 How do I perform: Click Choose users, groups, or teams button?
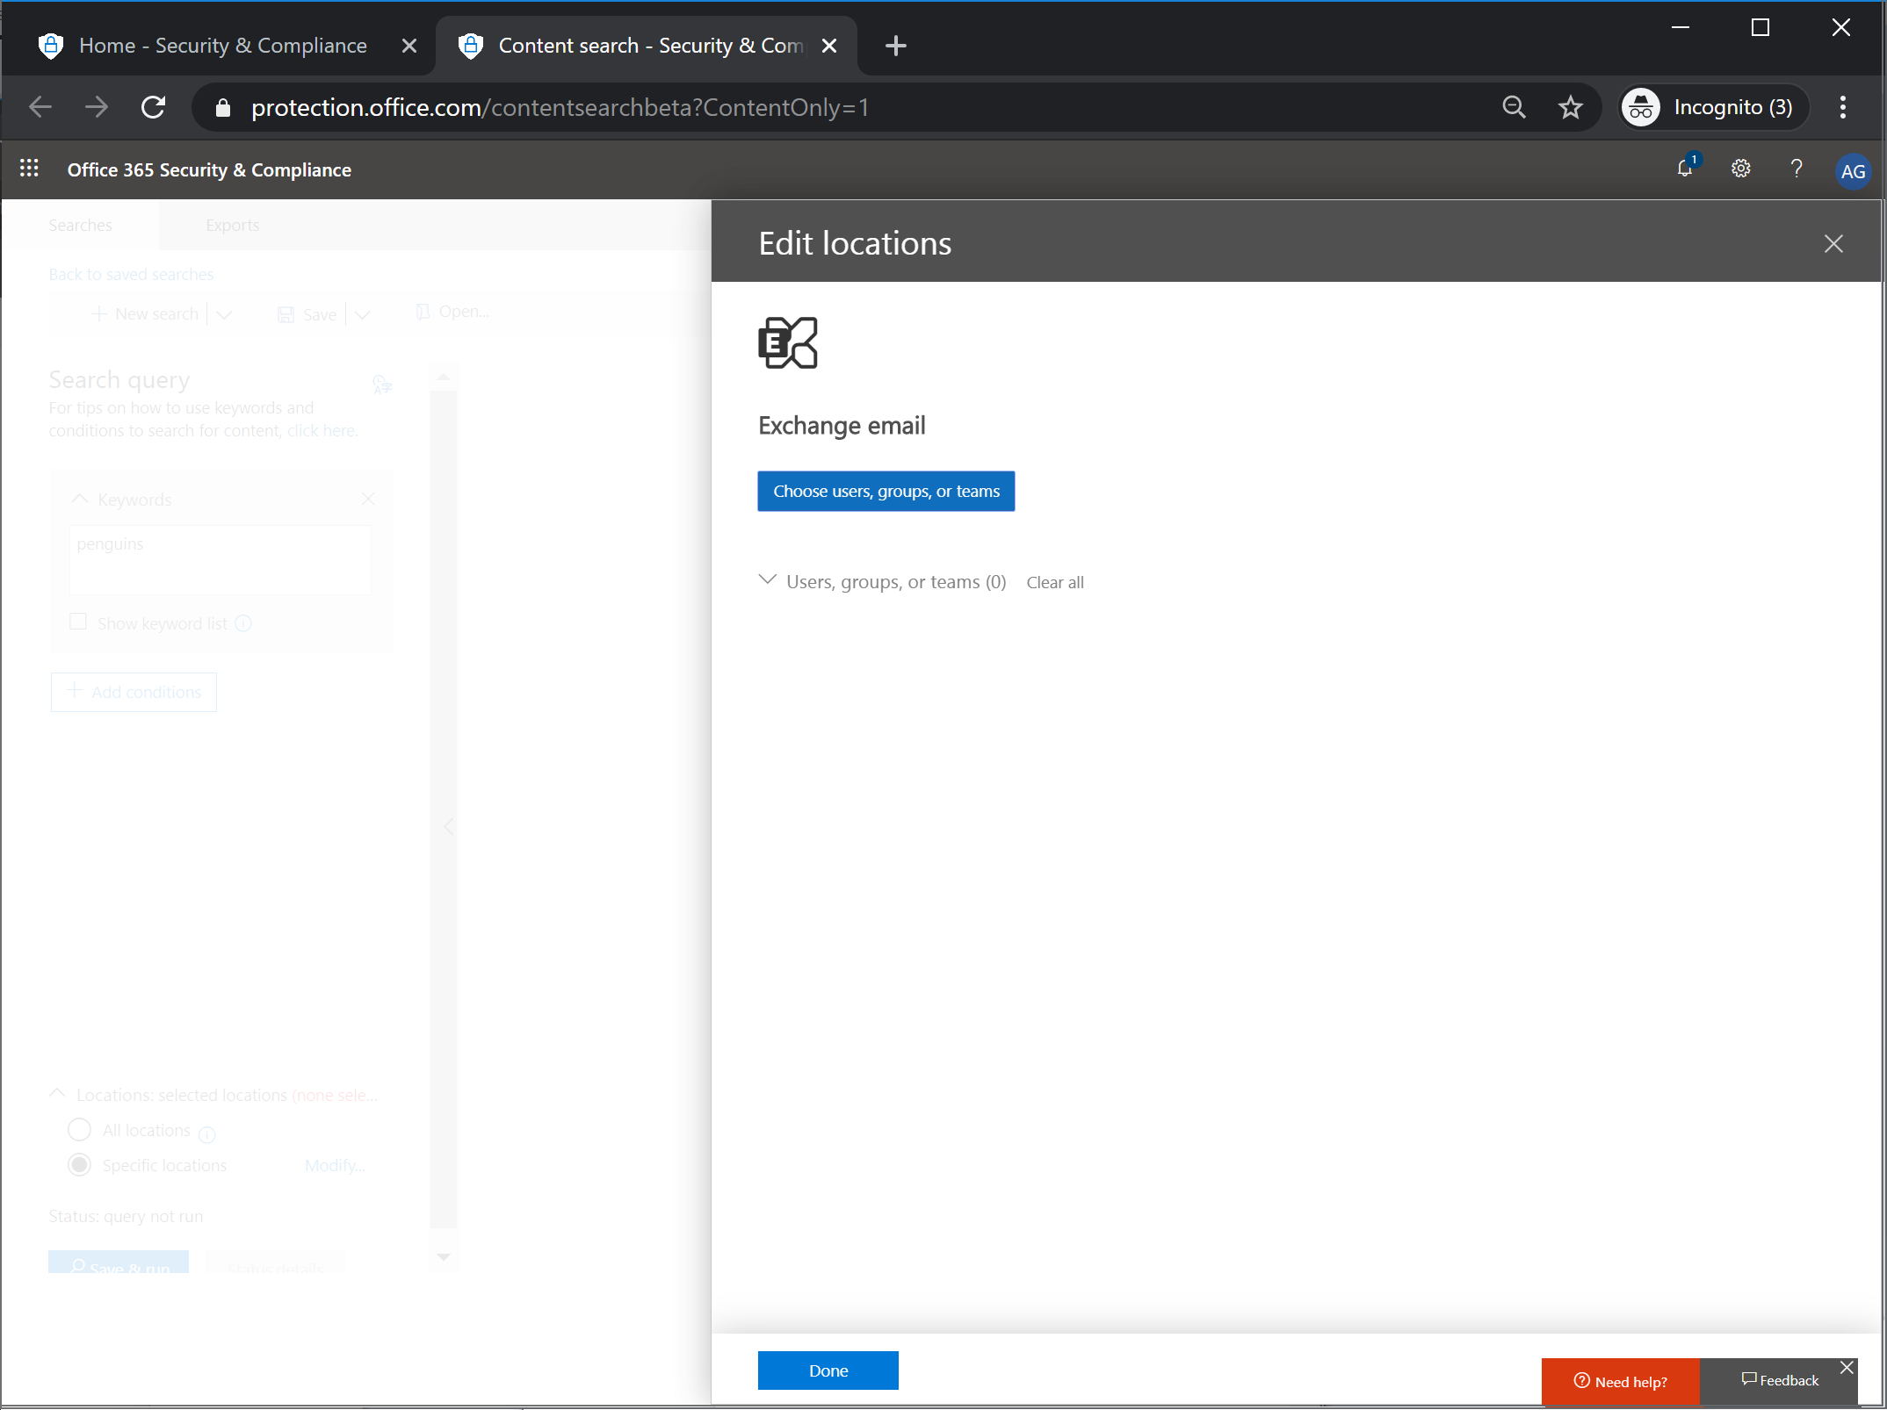tap(886, 490)
